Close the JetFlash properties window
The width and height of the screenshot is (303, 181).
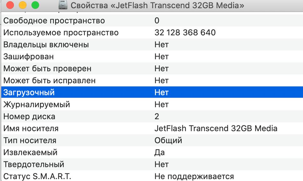tap(10, 5)
